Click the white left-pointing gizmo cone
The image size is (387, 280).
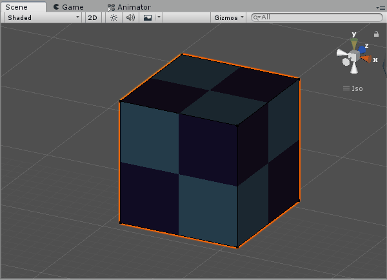[x=342, y=53]
